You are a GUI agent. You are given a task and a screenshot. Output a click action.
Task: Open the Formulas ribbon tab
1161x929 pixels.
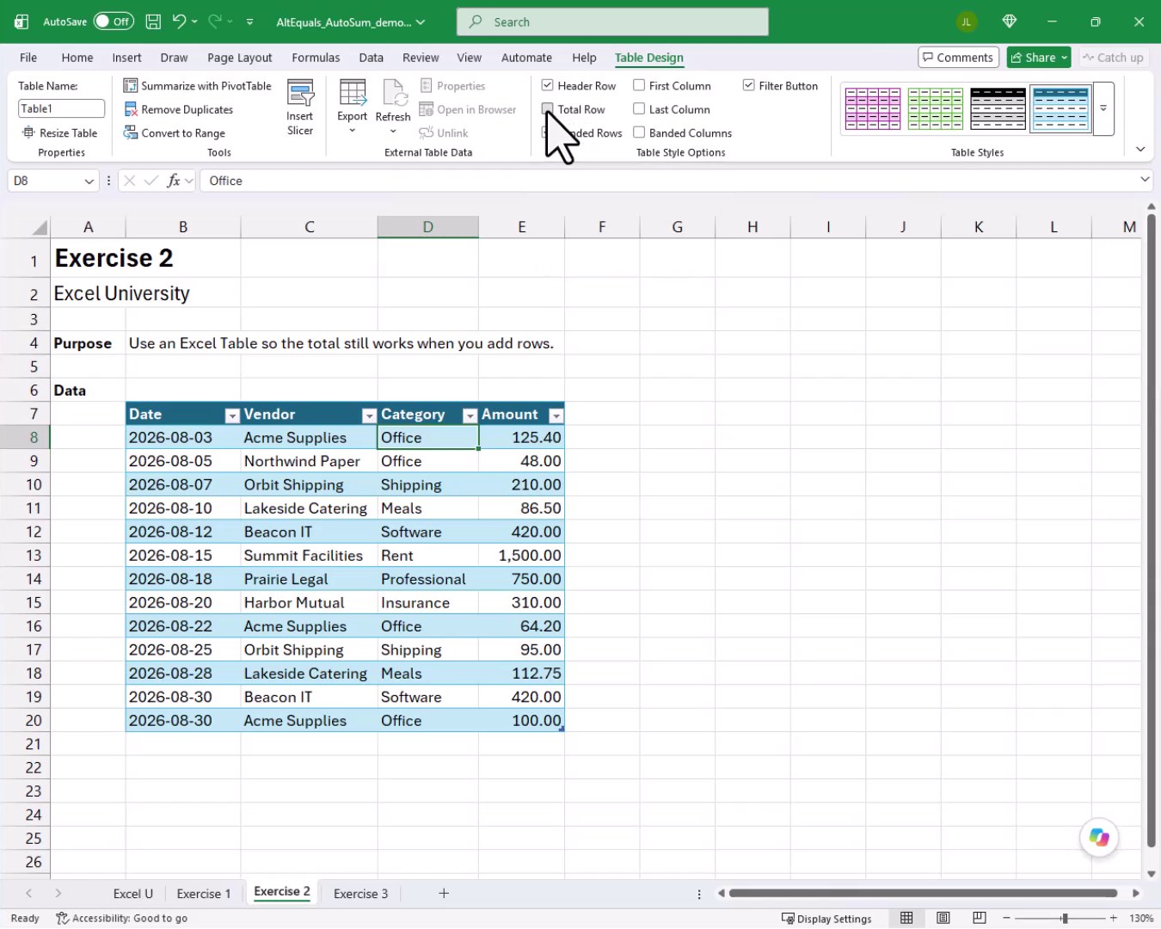316,58
